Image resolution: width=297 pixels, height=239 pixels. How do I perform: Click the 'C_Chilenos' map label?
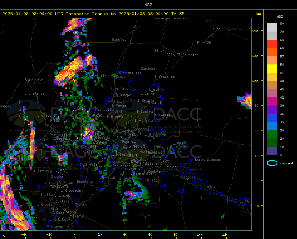point(34,93)
